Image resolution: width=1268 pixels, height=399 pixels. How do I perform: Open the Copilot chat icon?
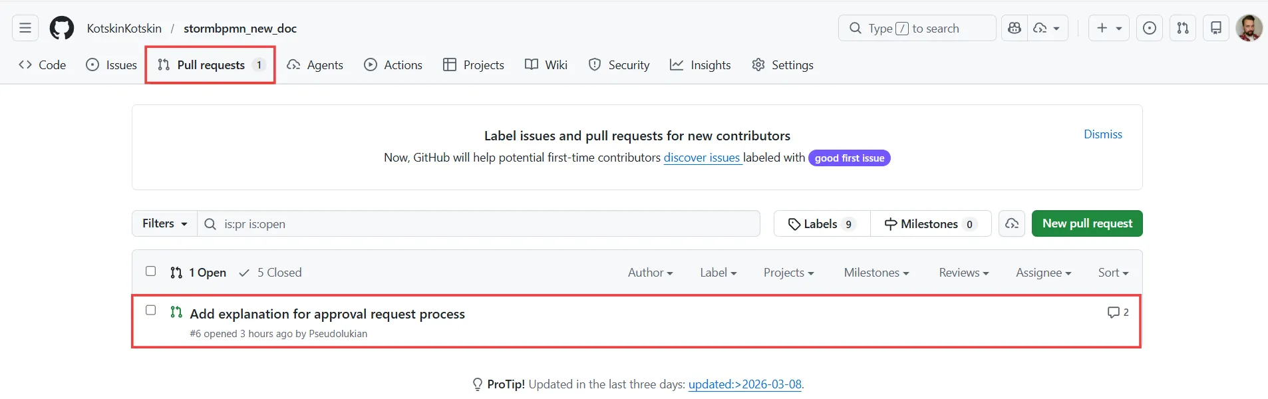[1015, 28]
